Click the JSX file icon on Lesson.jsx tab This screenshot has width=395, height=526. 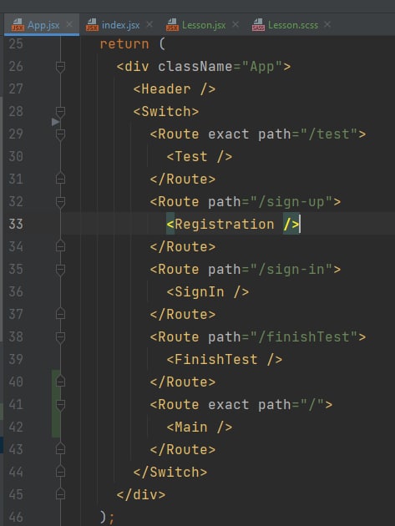tap(172, 25)
